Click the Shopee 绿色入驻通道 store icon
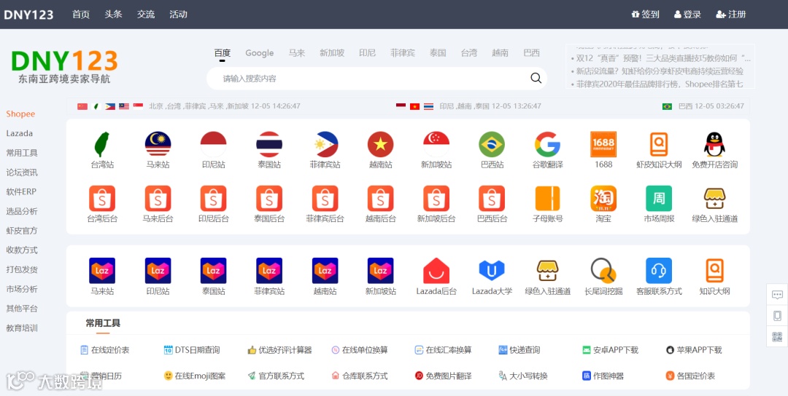 pos(714,199)
